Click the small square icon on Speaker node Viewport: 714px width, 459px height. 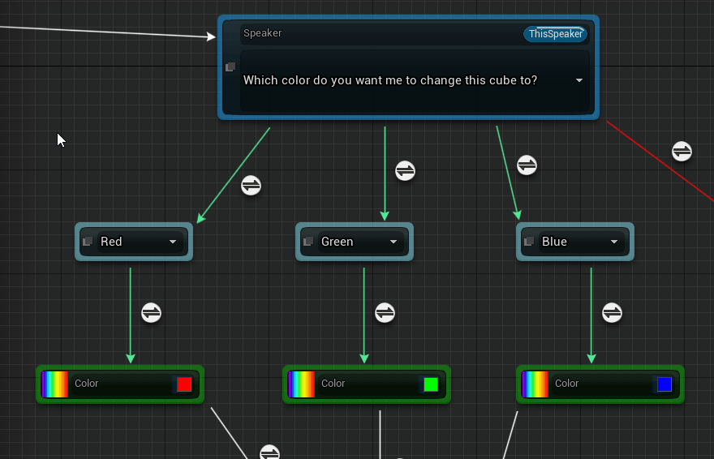[230, 66]
